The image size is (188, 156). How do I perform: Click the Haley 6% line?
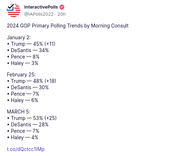[x=23, y=100]
